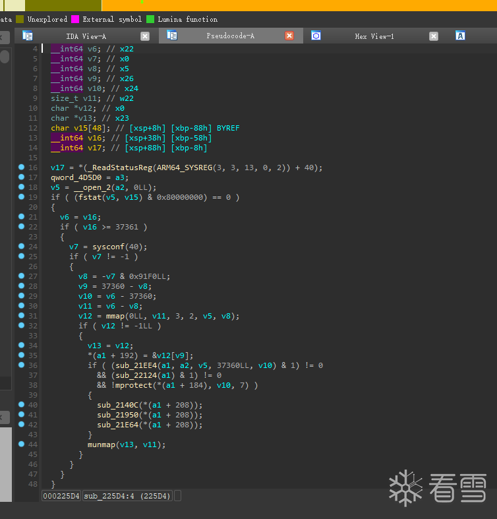Click the sub_21EE4 function call
Image resolution: width=497 pixels, height=519 pixels.
[136, 365]
